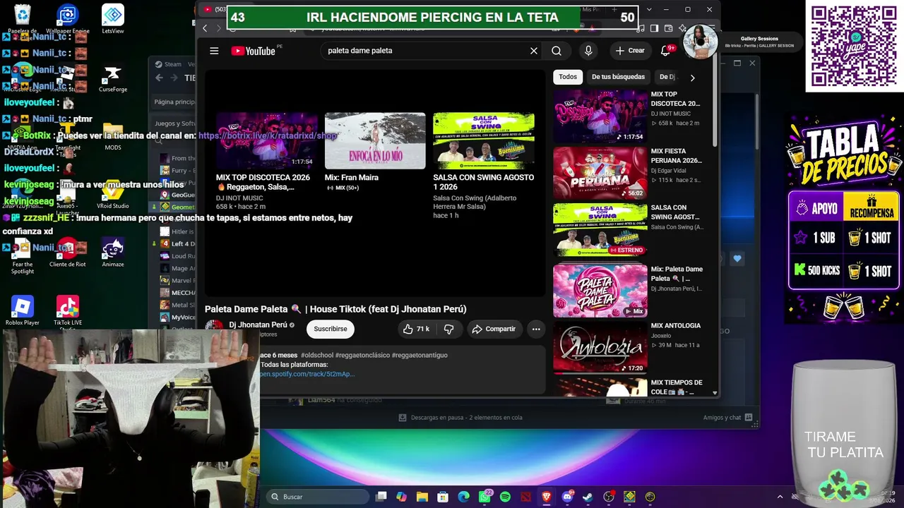Open browser tab search dropdown arrow
Image resolution: width=904 pixels, height=508 pixels.
pos(649,9)
